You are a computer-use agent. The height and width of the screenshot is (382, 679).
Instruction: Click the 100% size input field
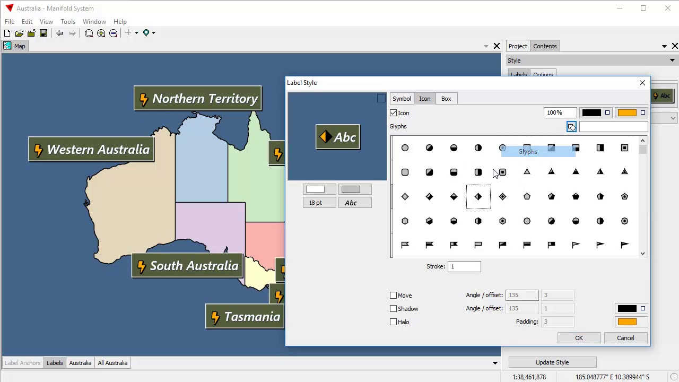click(x=560, y=113)
